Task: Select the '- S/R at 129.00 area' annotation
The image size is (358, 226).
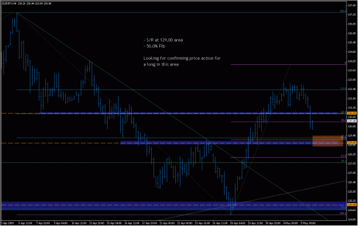Action: [x=163, y=40]
